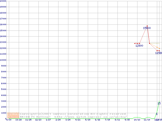The image size is (162, 121).
Task: Select the 7/14 date on the x-axis
Action: pos(107,120)
